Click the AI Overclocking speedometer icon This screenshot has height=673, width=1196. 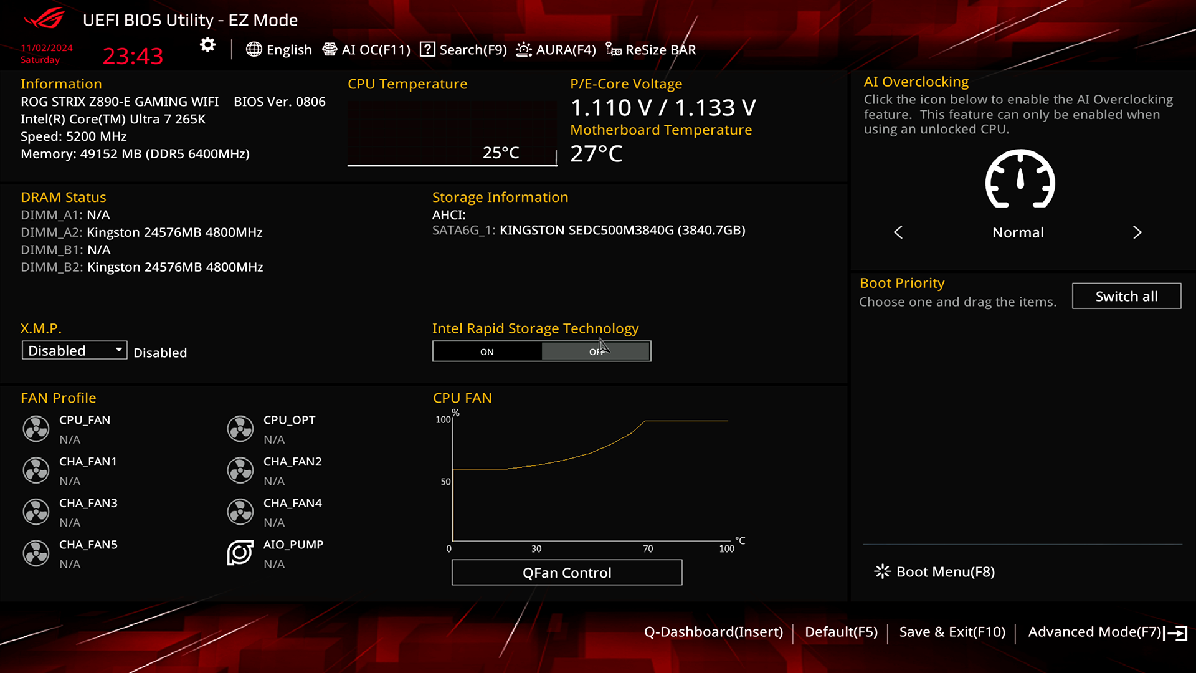(x=1020, y=179)
